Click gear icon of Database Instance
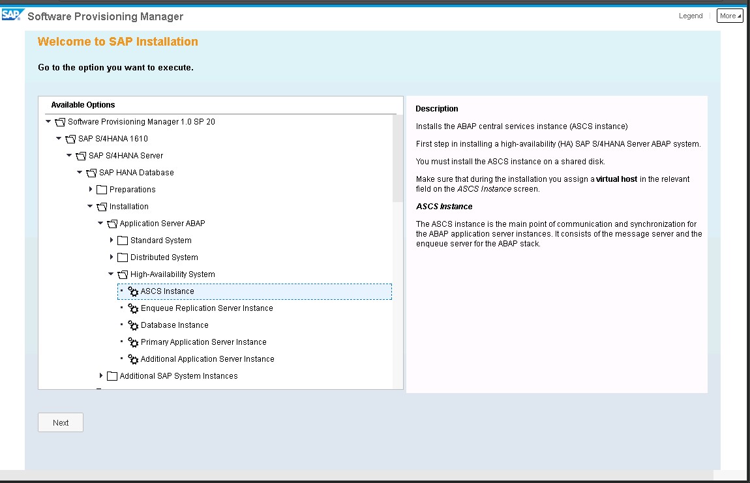 pyautogui.click(x=133, y=325)
